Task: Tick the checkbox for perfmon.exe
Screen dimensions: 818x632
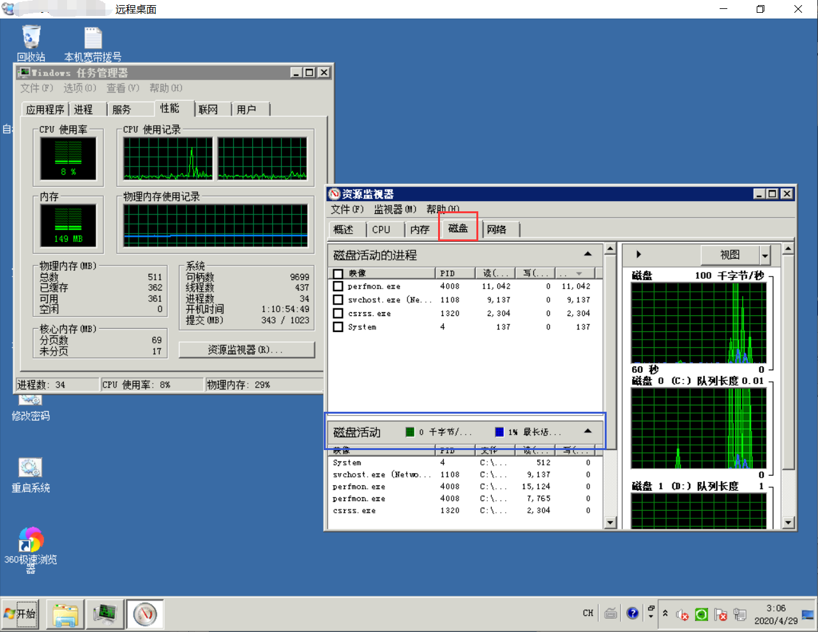Action: pos(338,287)
